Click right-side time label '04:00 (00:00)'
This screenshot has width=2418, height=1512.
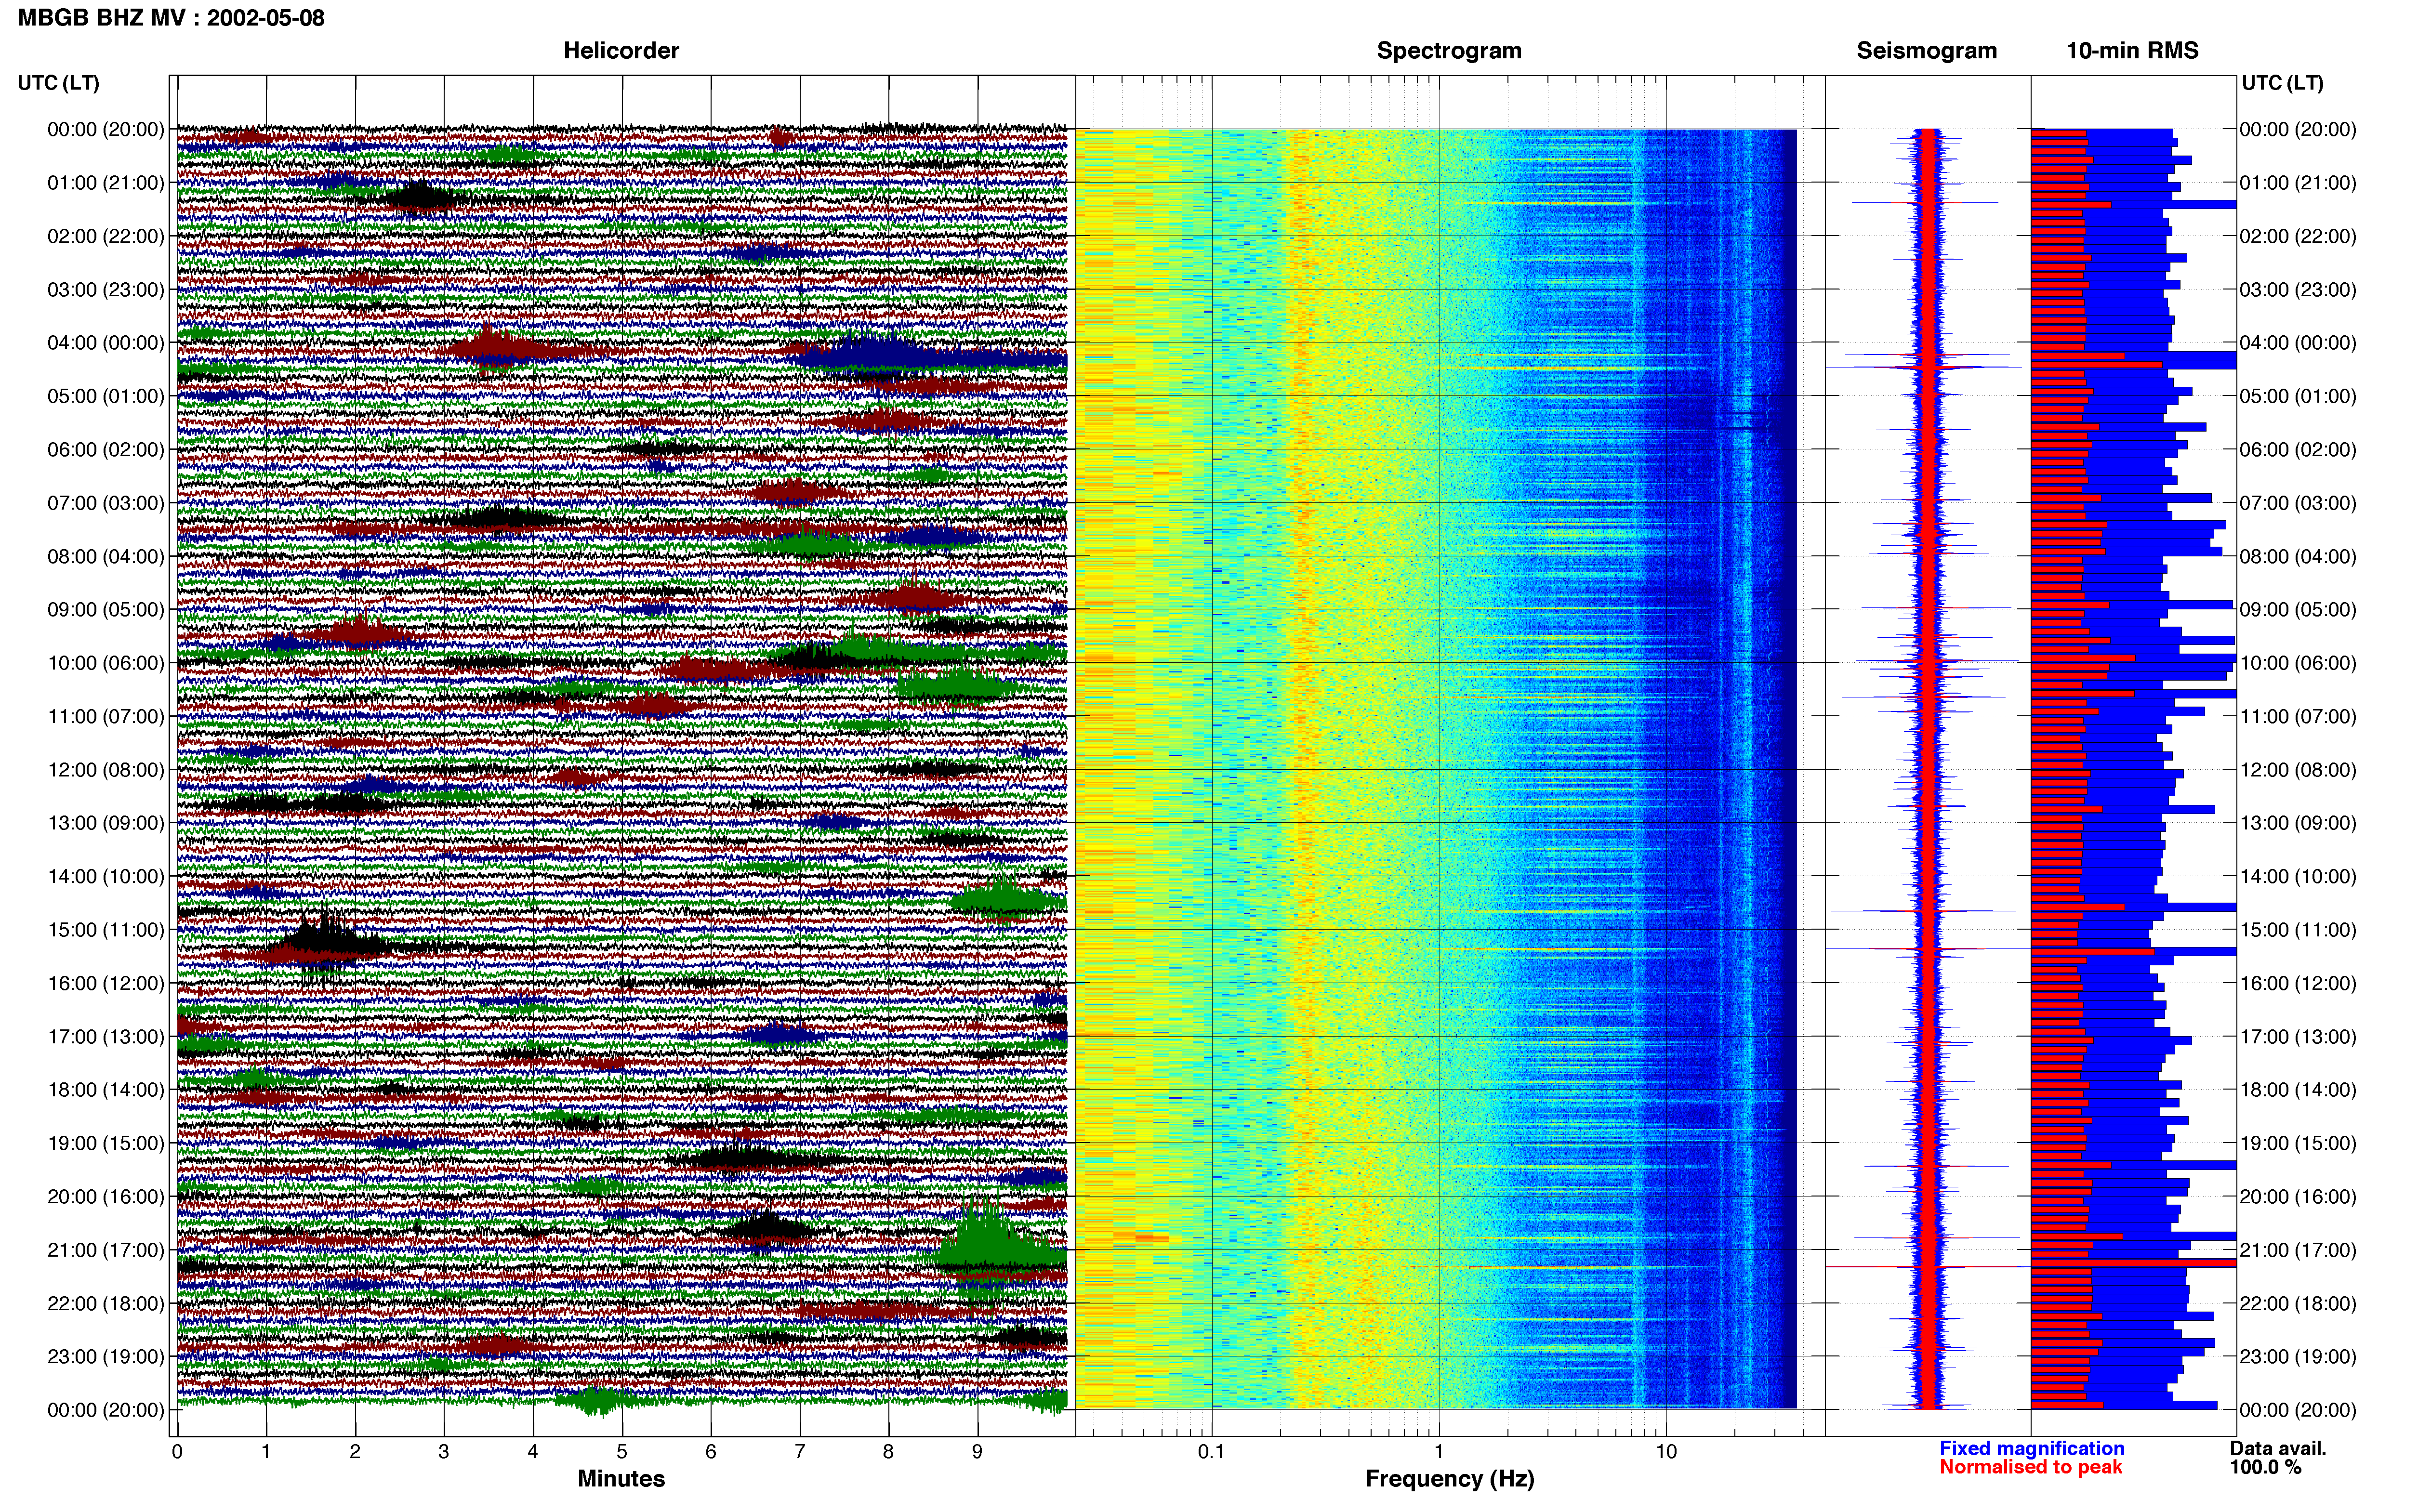pos(2297,343)
